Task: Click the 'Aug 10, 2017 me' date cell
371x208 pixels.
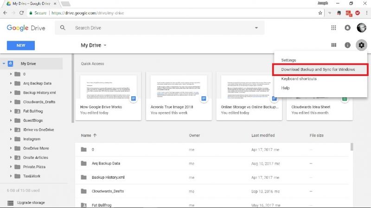Action: click(x=265, y=164)
